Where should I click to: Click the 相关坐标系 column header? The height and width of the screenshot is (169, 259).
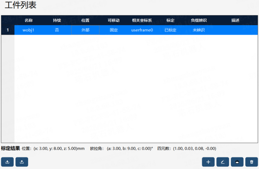click(x=142, y=20)
